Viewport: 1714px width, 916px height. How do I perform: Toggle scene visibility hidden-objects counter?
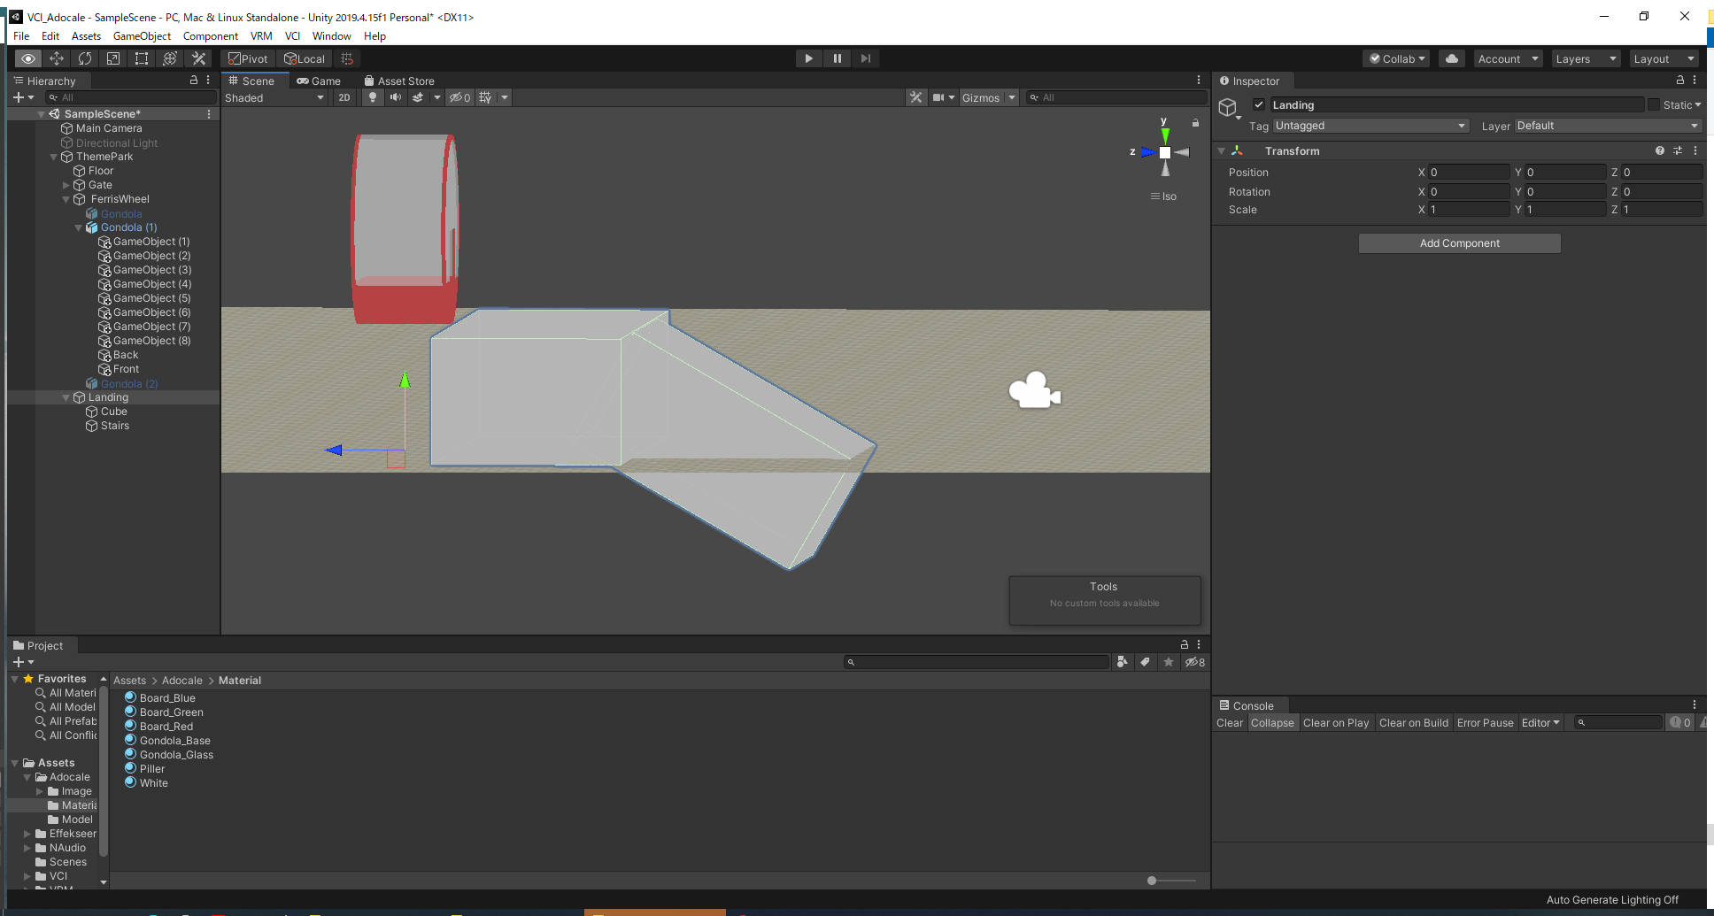pos(459,97)
